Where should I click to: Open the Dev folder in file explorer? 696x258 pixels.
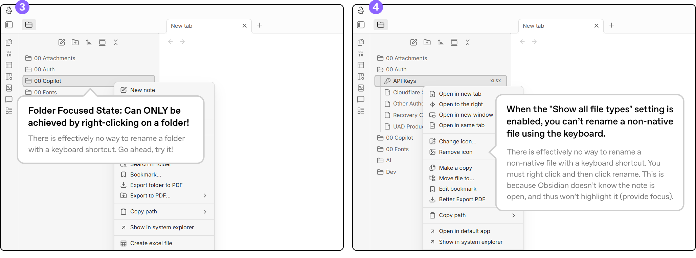click(x=391, y=172)
